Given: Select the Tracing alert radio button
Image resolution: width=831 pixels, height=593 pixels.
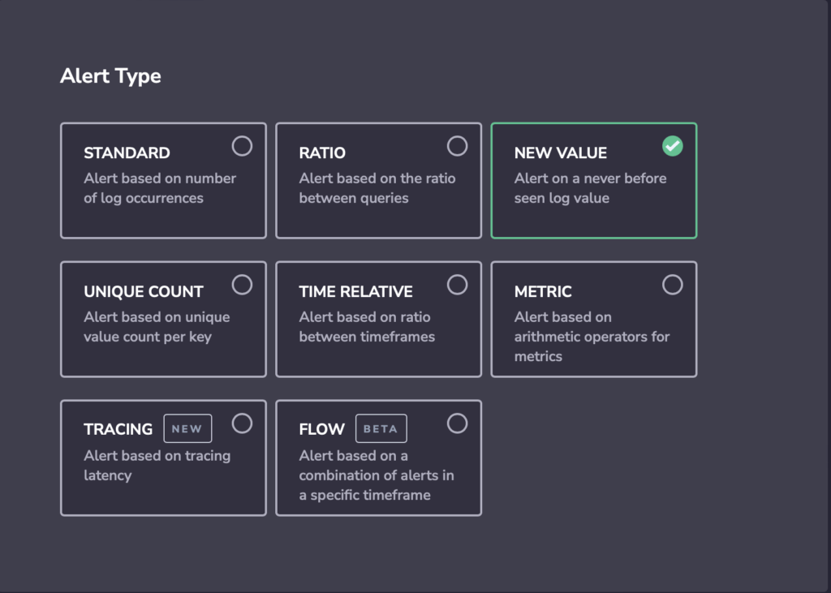Looking at the screenshot, I should [242, 423].
